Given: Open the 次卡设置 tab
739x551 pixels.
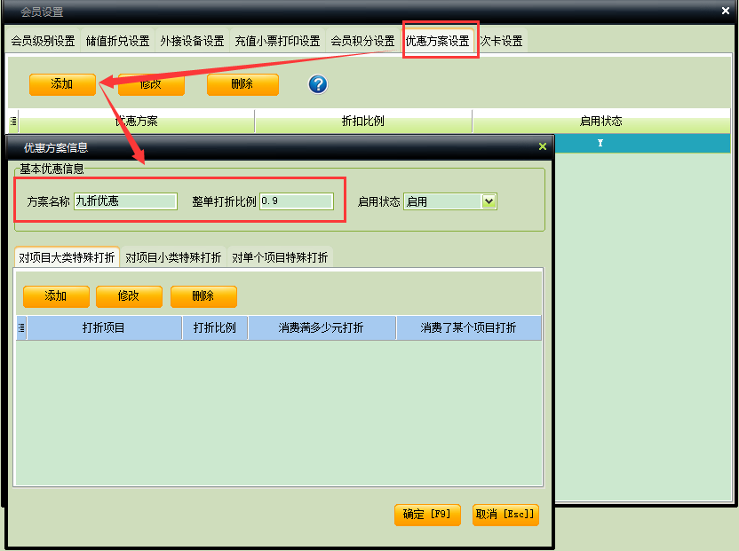Looking at the screenshot, I should pyautogui.click(x=502, y=42).
